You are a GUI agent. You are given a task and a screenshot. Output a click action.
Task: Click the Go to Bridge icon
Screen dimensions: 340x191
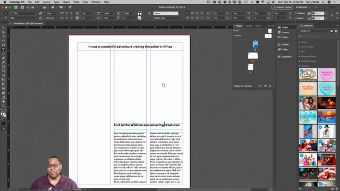click(x=16, y=7)
